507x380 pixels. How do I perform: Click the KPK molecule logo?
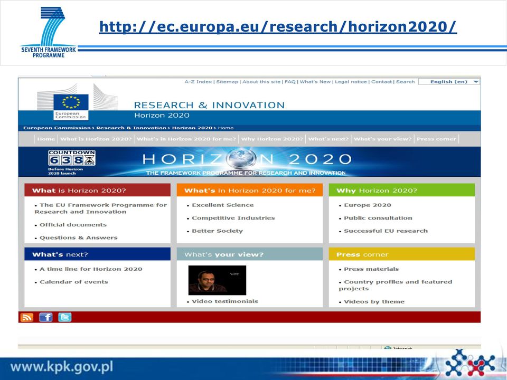tap(470, 363)
